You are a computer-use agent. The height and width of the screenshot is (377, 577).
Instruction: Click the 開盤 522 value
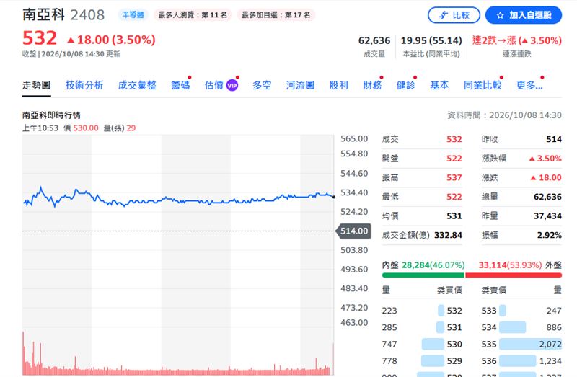[x=454, y=159]
